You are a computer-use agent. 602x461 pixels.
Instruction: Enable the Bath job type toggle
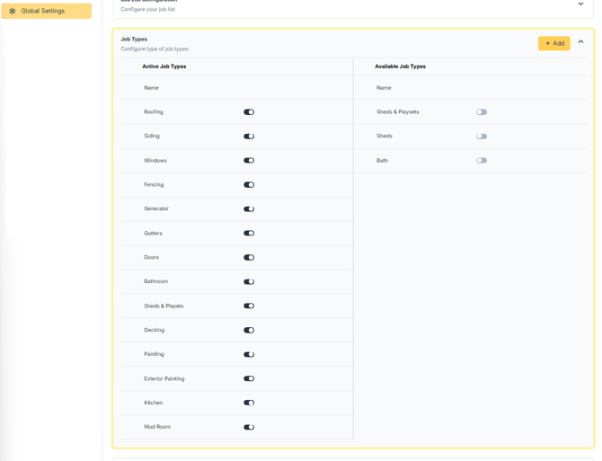482,161
